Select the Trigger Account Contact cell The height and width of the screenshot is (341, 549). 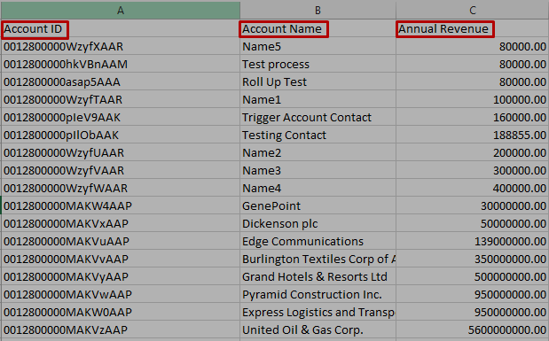318,118
